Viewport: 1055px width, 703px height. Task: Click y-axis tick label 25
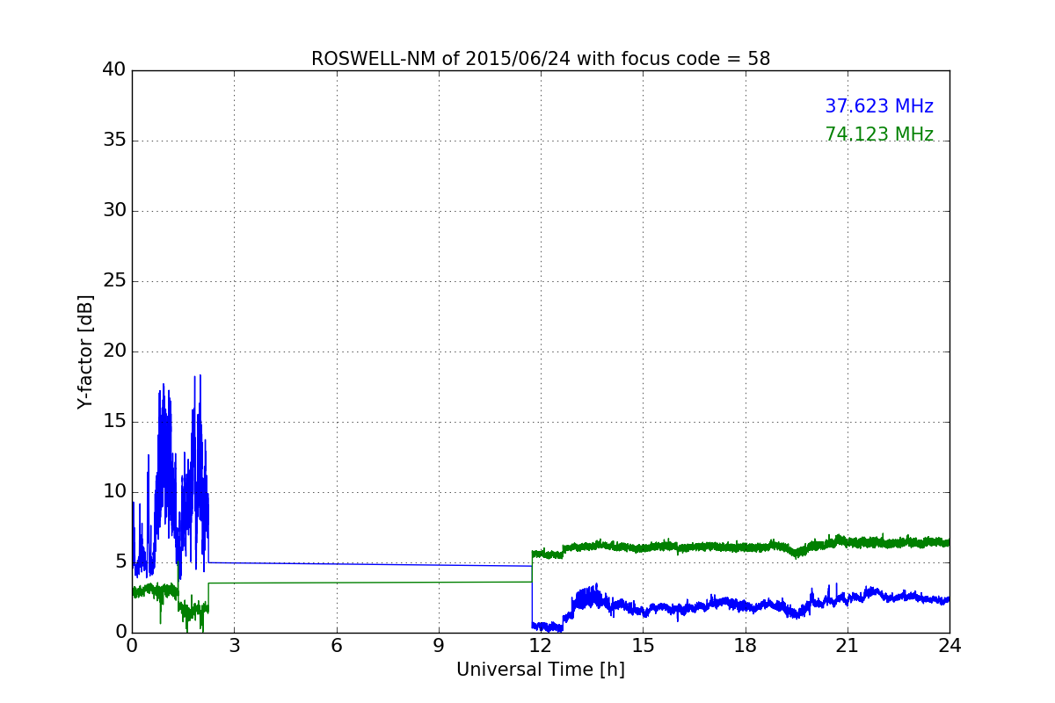click(x=115, y=281)
